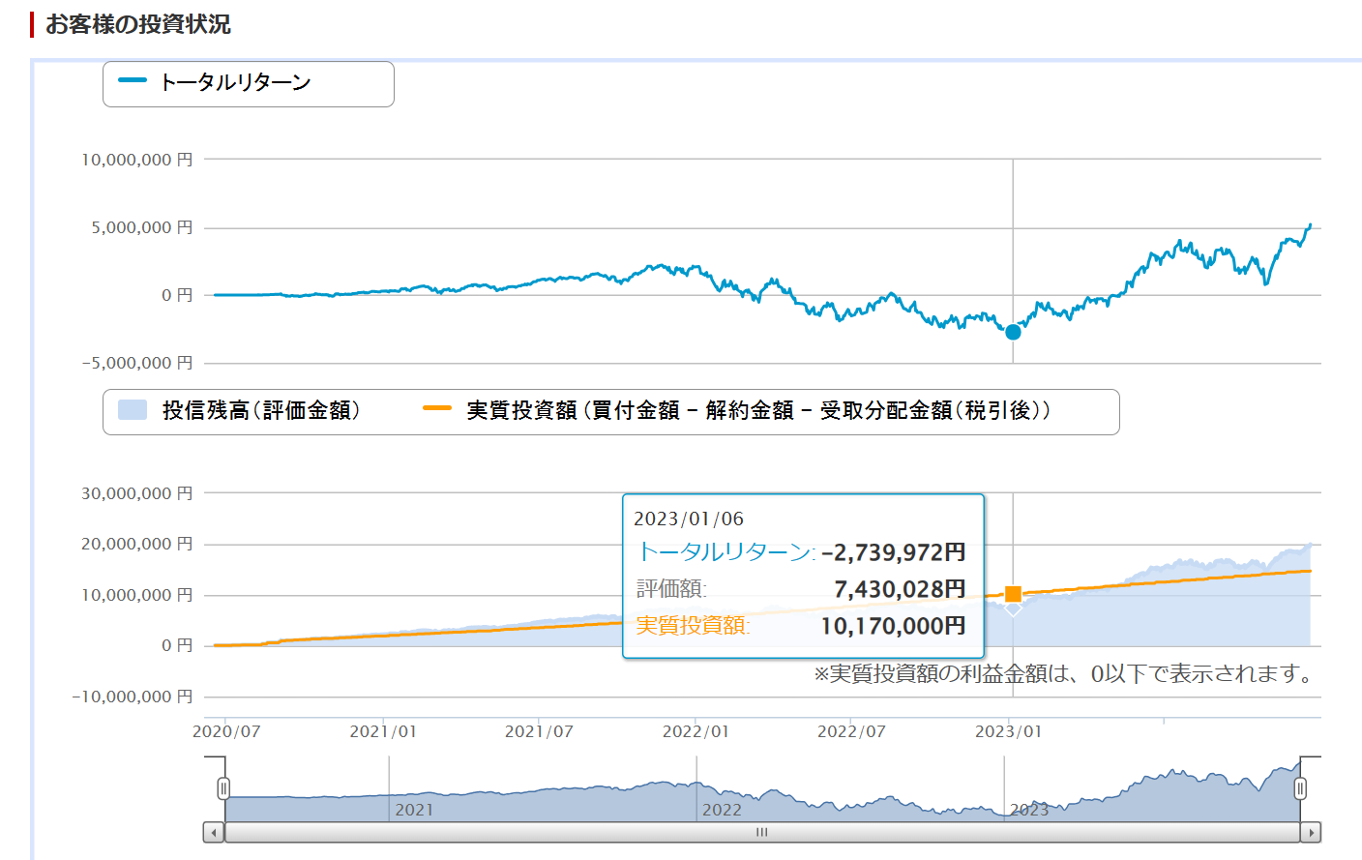Click the navigator horizontal scrollbar thumb
Screen dimensions: 1362x860
pos(762,832)
